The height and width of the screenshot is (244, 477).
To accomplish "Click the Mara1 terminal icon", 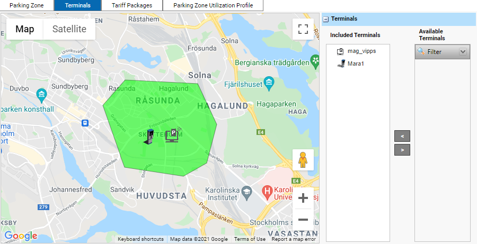I will point(341,64).
